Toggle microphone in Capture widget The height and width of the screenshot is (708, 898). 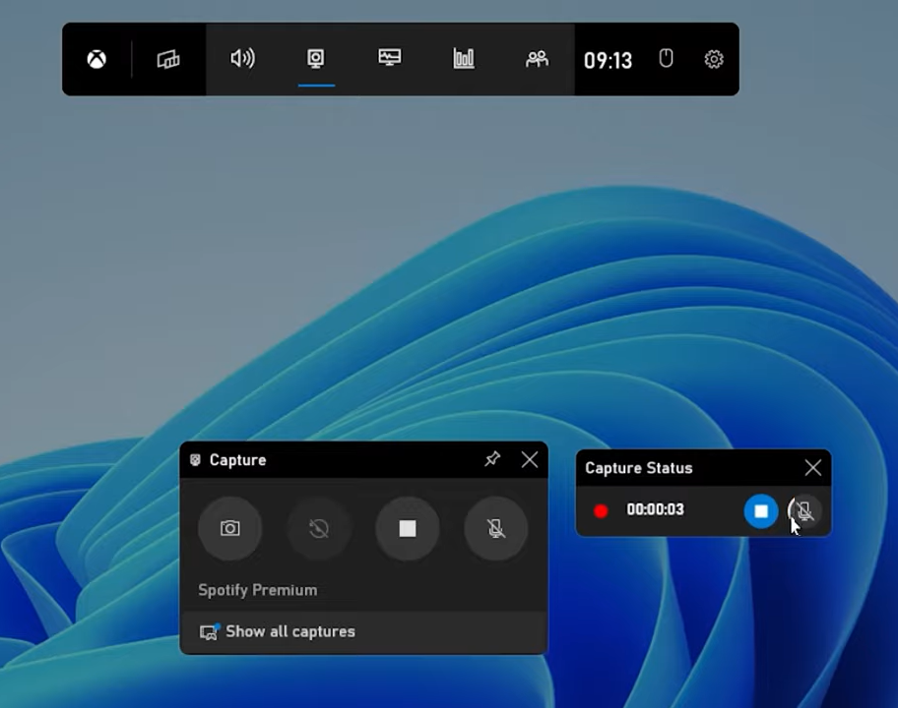[496, 528]
